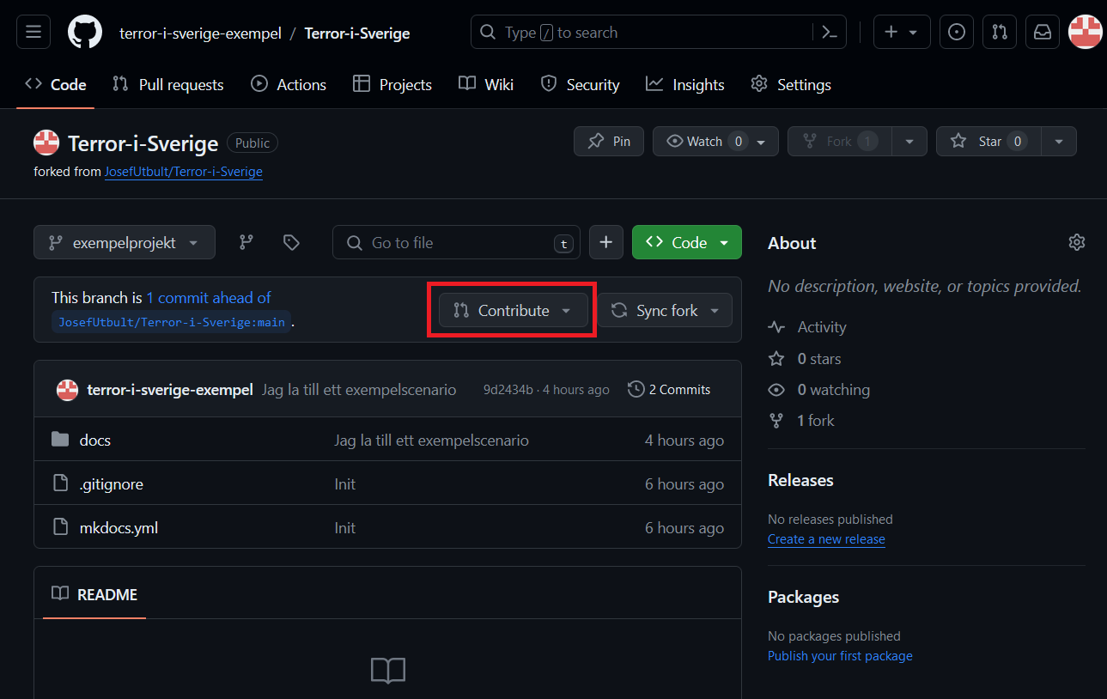Switch to the Pull requests tab
This screenshot has height=699, width=1107.
click(x=168, y=84)
